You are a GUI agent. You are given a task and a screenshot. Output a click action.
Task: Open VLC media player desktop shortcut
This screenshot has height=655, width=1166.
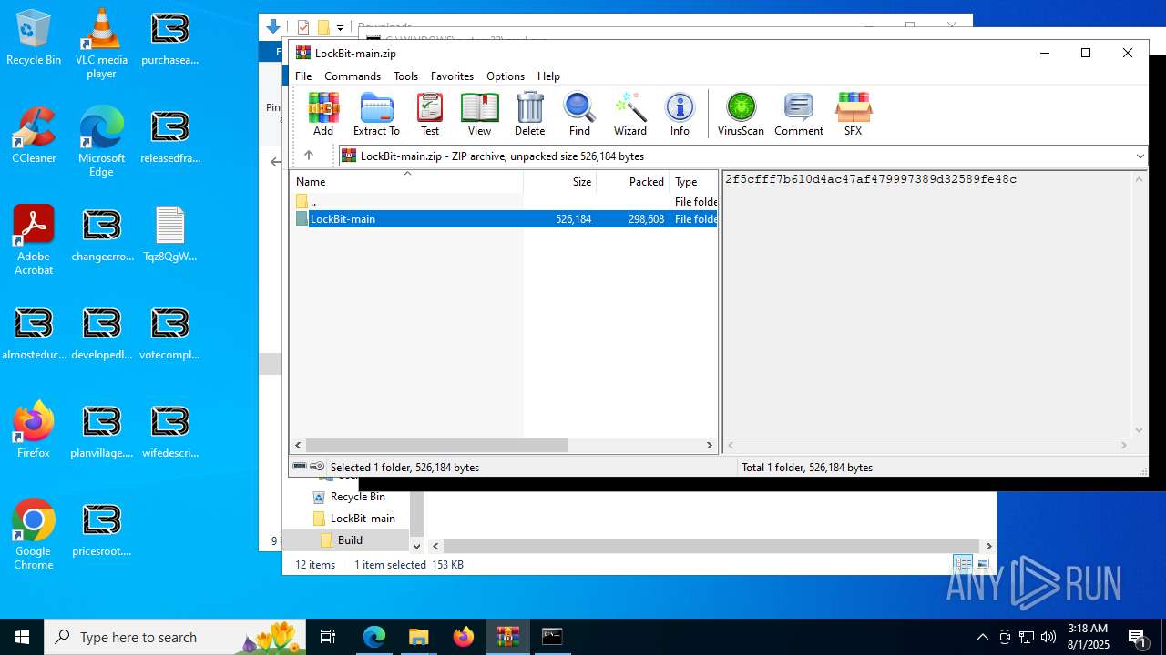tap(101, 44)
